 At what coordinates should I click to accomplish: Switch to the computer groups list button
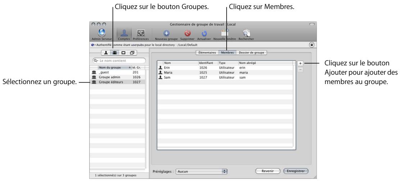(132, 53)
